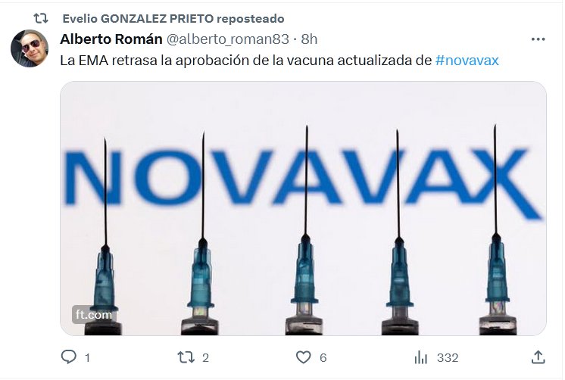
Task: Open Alberto Román's profile picture
Action: (30, 48)
